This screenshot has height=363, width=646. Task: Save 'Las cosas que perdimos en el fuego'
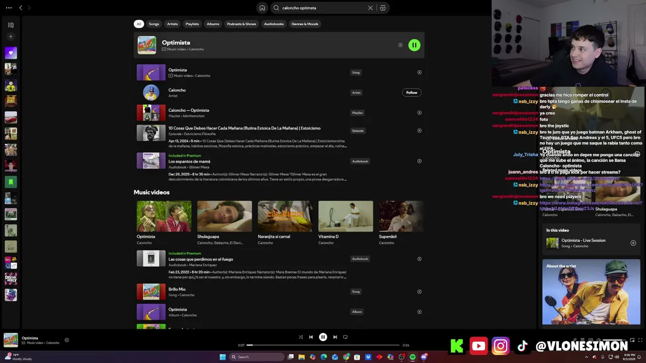coord(419,259)
